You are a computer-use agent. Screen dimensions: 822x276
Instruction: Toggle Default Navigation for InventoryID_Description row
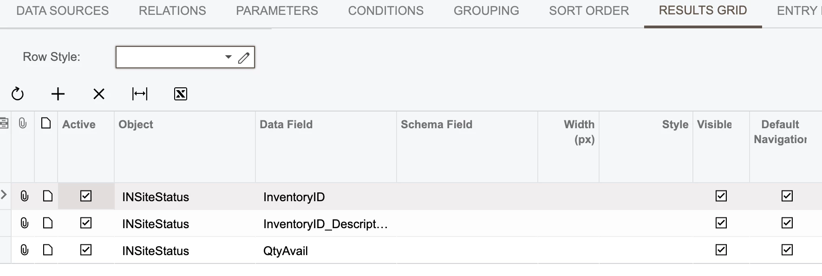(x=787, y=223)
